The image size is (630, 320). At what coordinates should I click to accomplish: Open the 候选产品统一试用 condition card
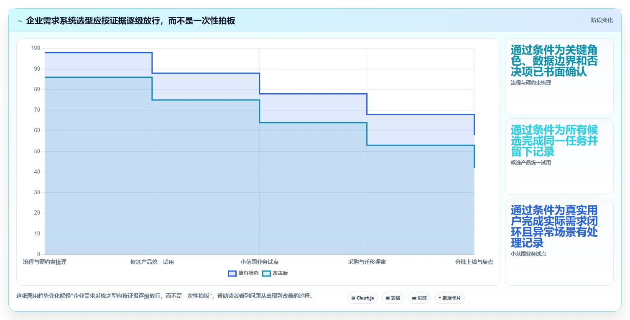(559, 156)
